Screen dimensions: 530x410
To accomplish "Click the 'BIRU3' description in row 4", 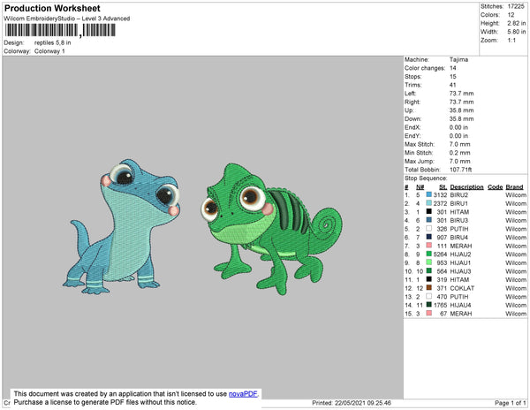I will point(459,220).
